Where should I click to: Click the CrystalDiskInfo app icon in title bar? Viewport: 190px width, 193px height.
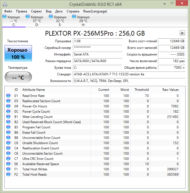coord(5,4)
